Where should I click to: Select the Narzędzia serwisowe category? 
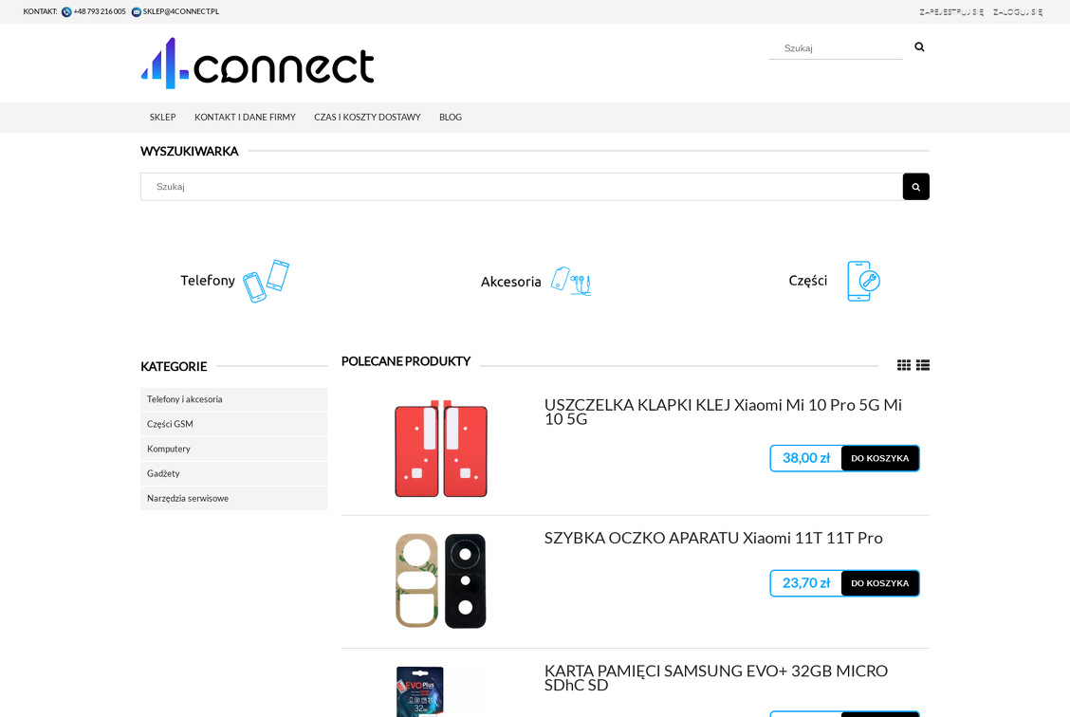click(x=234, y=498)
